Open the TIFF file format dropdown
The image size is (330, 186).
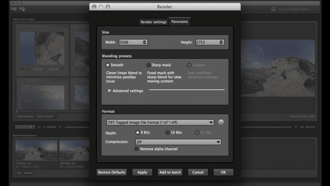[x=160, y=122]
